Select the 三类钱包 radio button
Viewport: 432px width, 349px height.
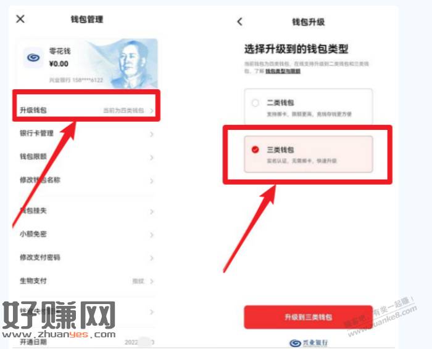pos(255,150)
